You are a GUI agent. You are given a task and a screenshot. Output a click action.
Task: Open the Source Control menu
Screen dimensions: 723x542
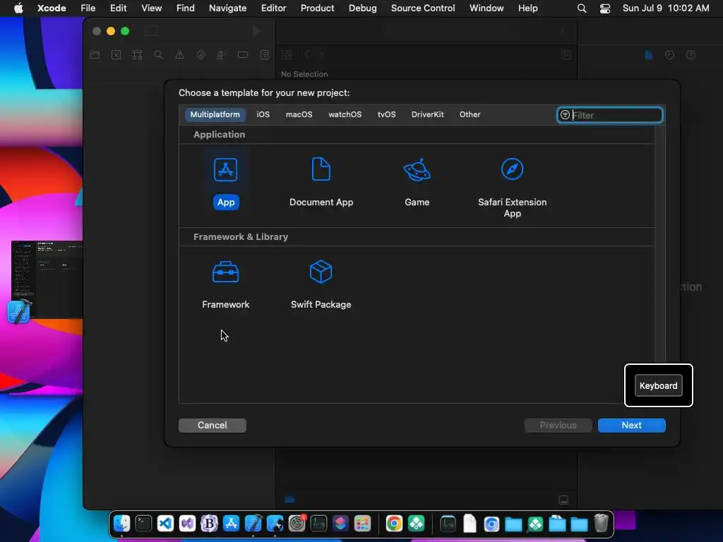[x=423, y=8]
